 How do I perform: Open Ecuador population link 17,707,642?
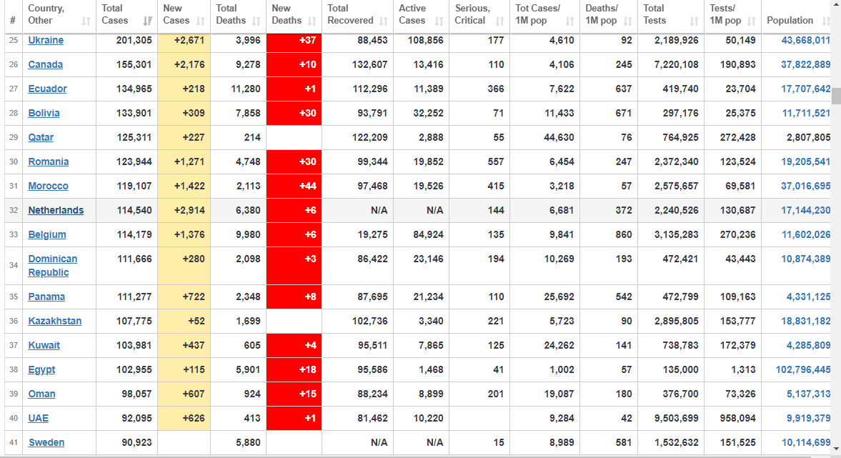click(x=805, y=89)
